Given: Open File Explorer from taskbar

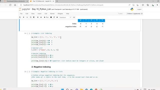Looking at the screenshot, I should tap(82, 89).
